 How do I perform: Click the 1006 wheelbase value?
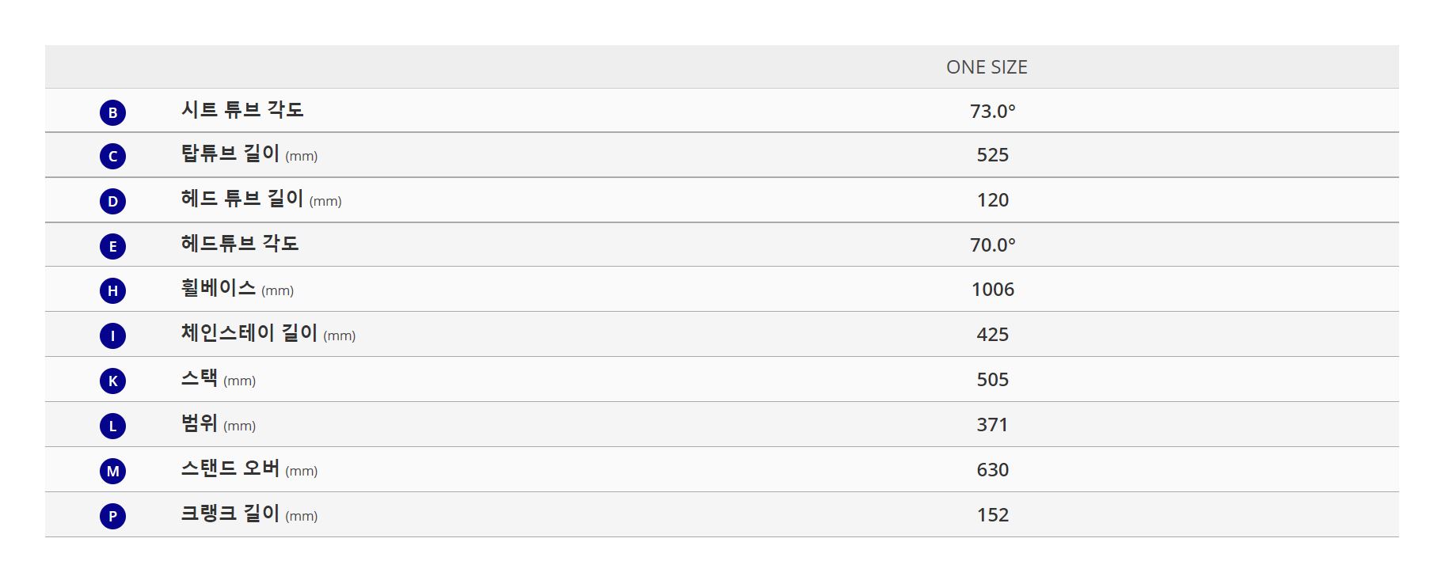993,290
